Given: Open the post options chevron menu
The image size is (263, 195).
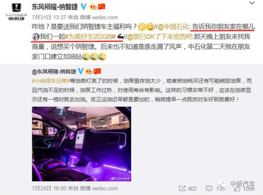Looking at the screenshot, I should tap(252, 3).
